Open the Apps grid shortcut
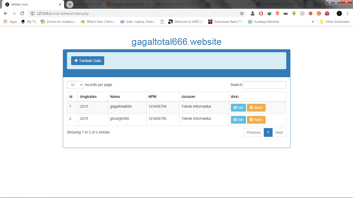Screen dimensions: 353x198 coord(10,22)
